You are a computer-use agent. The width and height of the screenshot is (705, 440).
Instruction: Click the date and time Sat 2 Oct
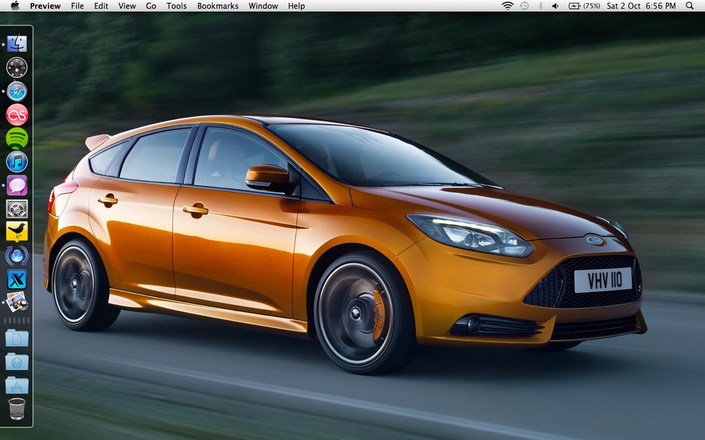(x=641, y=6)
